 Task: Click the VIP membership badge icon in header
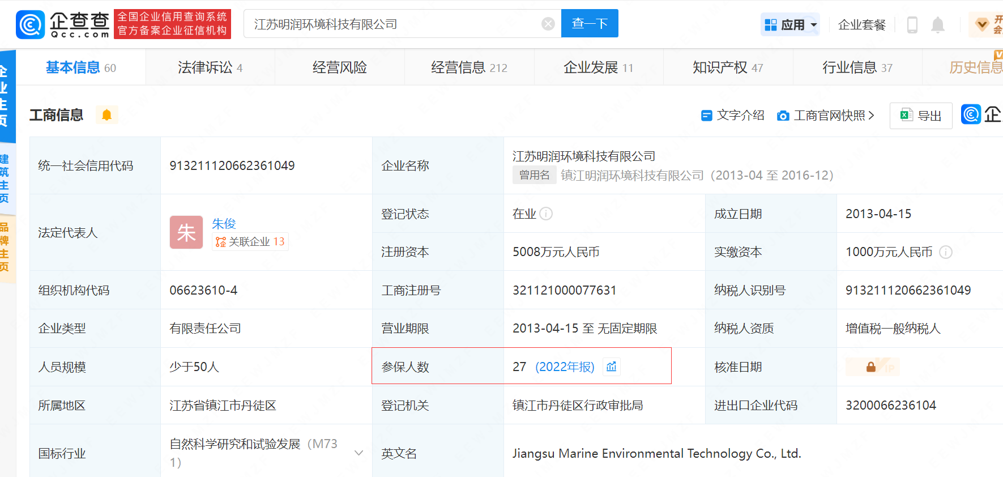pyautogui.click(x=982, y=24)
